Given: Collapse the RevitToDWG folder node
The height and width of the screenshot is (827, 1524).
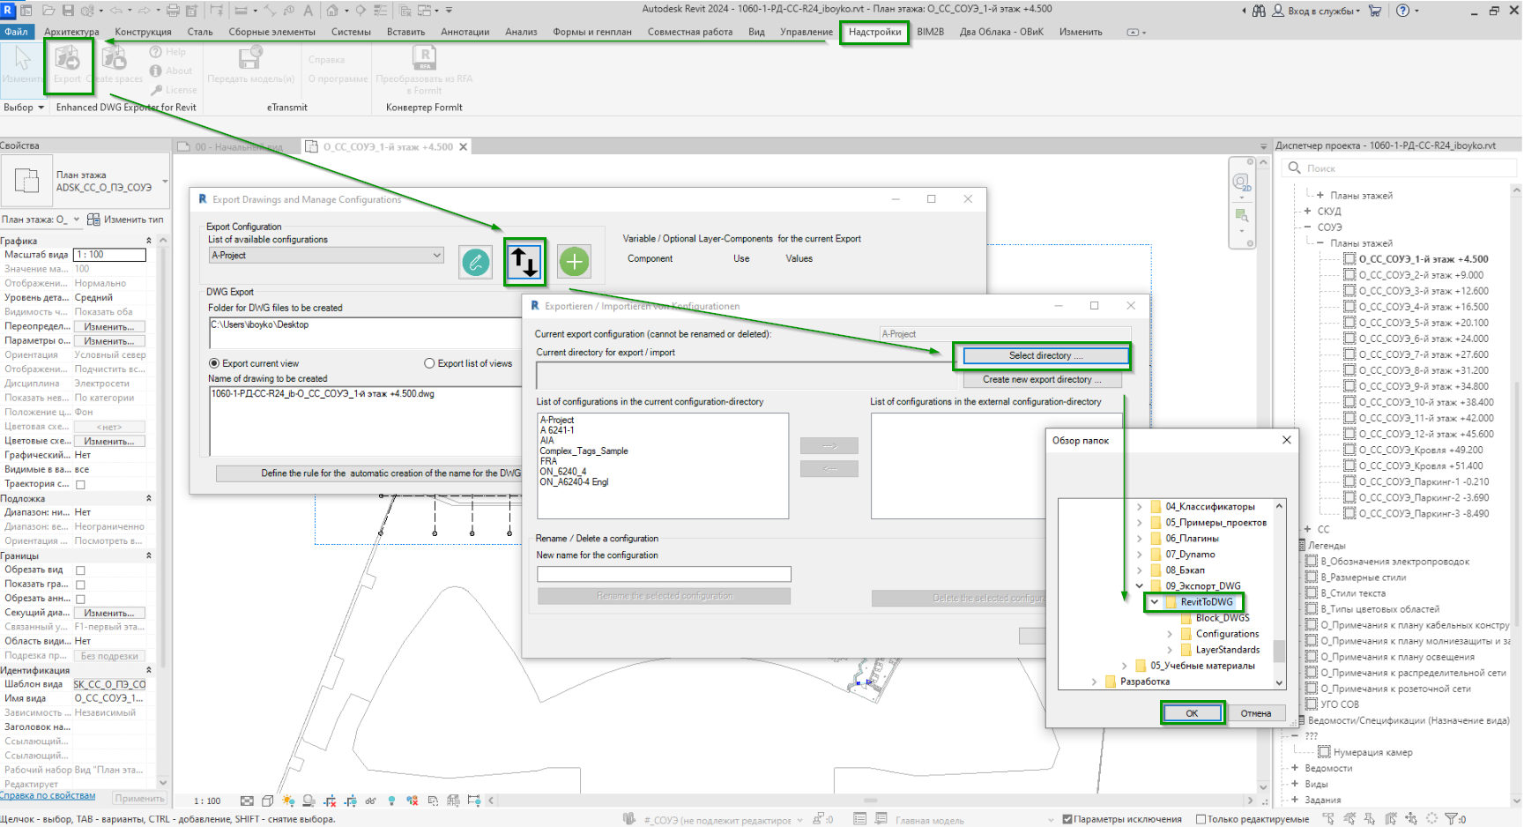Looking at the screenshot, I should (x=1155, y=602).
